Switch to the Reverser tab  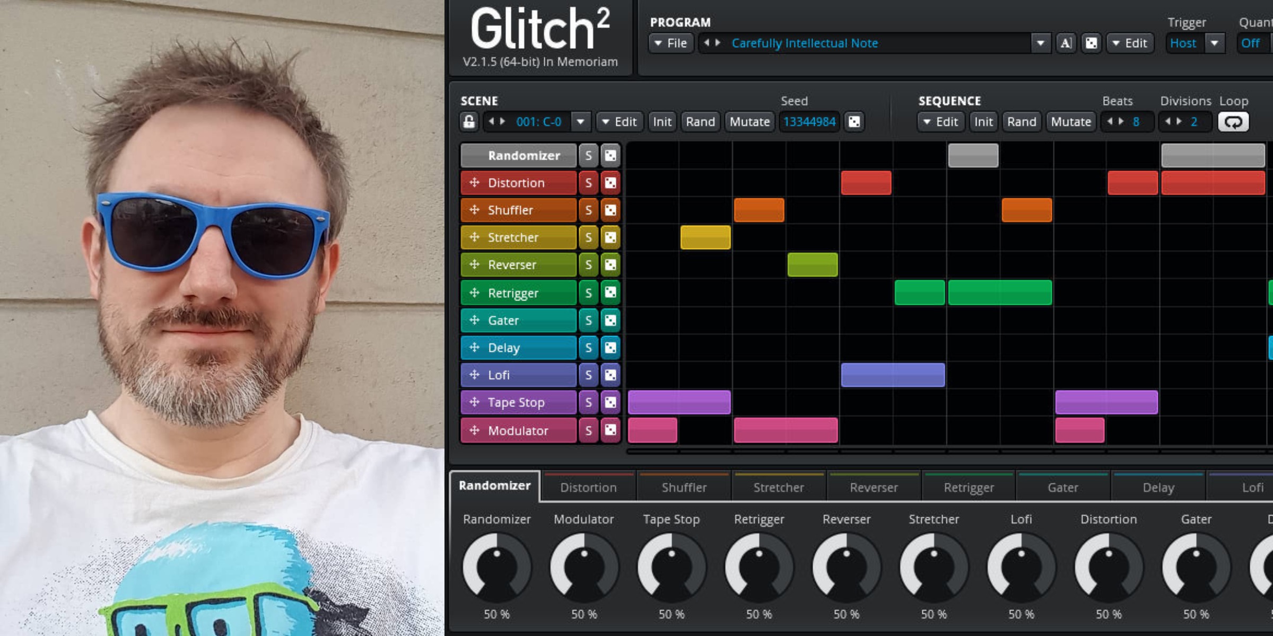tap(874, 487)
